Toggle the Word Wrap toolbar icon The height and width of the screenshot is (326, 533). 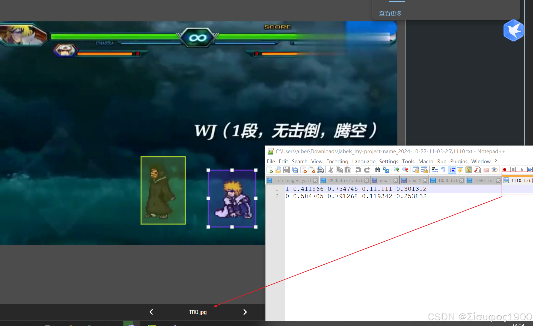tap(434, 170)
